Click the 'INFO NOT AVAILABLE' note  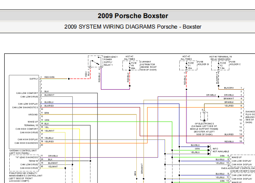pyautogui.click(x=220, y=150)
